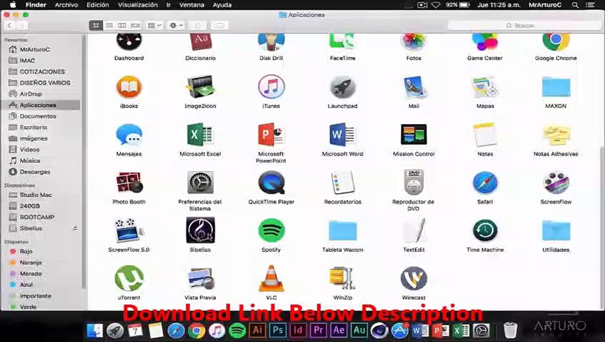Open the gear action menu dropdown

pos(176,25)
